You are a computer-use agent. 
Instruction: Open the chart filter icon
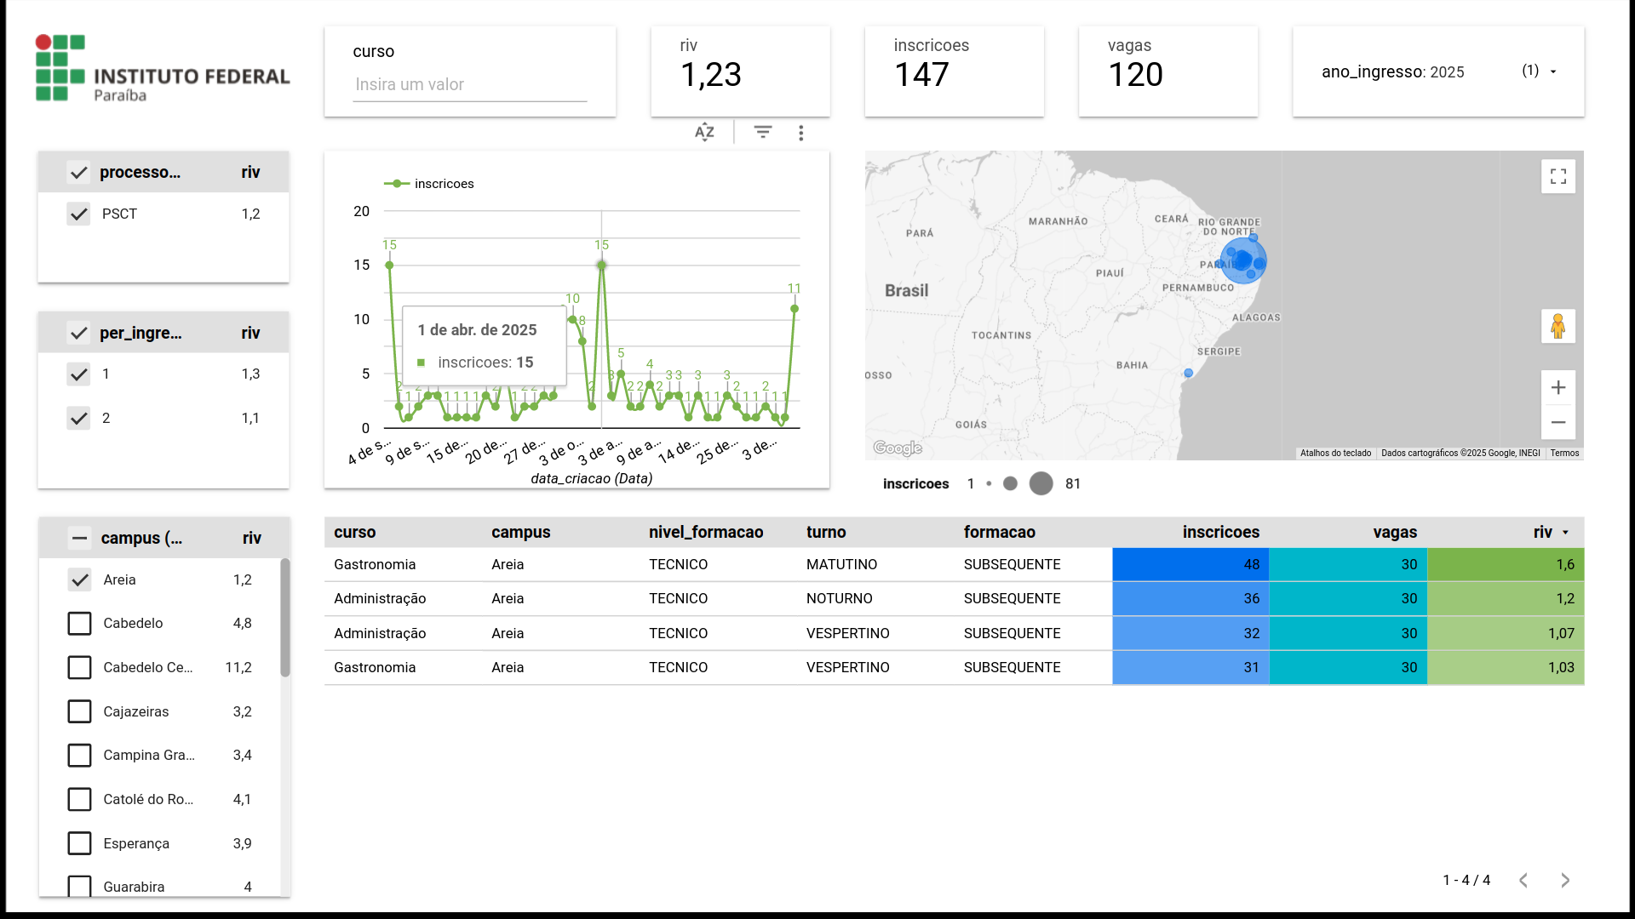click(x=763, y=132)
